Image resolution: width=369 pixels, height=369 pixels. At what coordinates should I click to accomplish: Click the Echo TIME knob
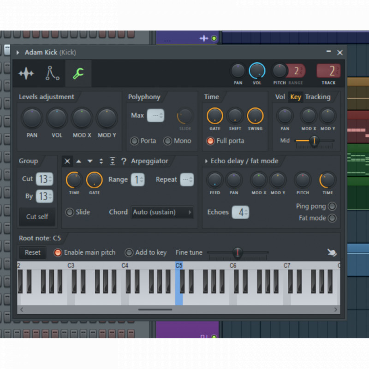click(327, 180)
